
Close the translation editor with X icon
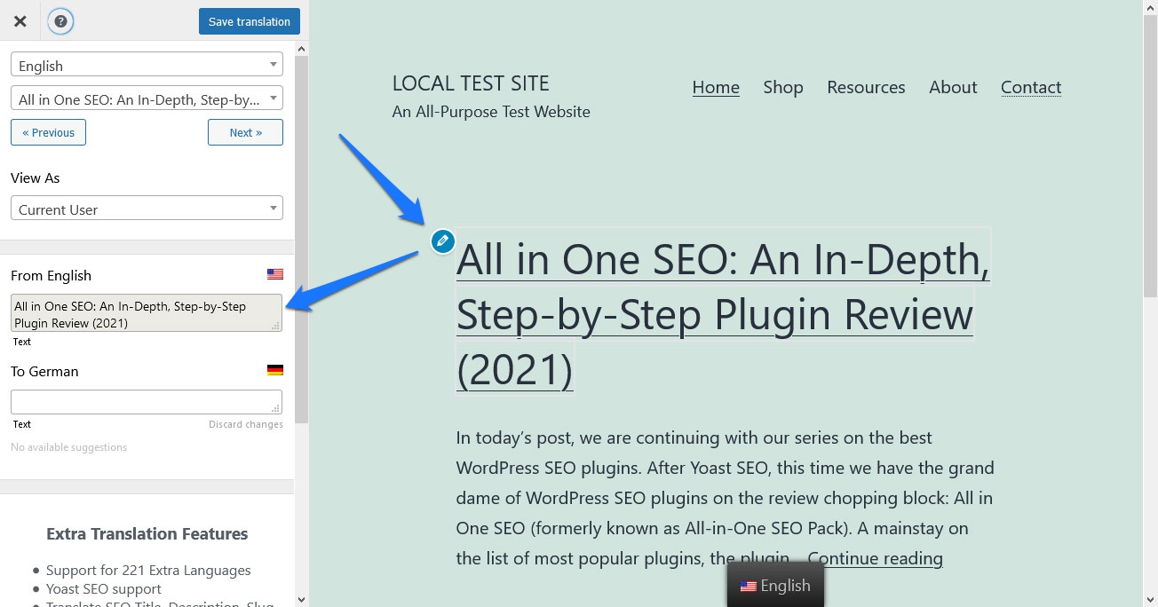click(x=20, y=21)
